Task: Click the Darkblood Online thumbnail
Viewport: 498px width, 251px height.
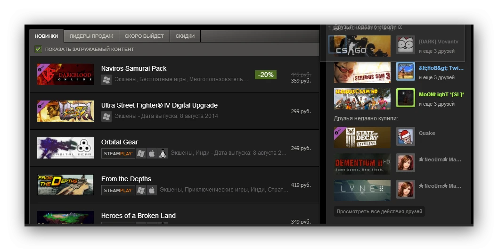Action: [65, 74]
